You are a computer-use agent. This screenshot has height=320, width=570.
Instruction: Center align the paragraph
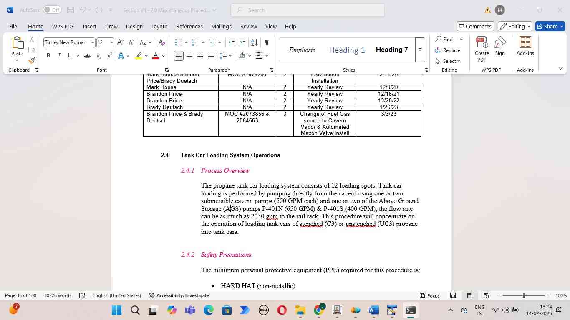pyautogui.click(x=189, y=56)
